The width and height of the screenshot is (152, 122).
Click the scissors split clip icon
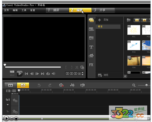(77, 67)
